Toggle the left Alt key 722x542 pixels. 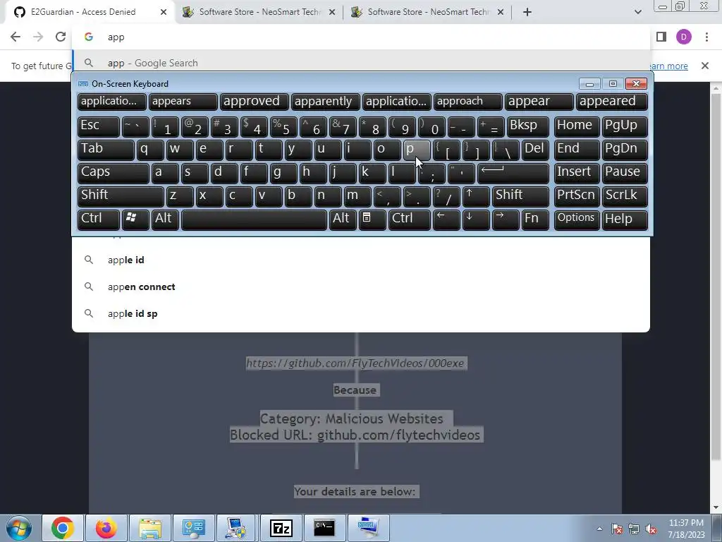point(165,220)
